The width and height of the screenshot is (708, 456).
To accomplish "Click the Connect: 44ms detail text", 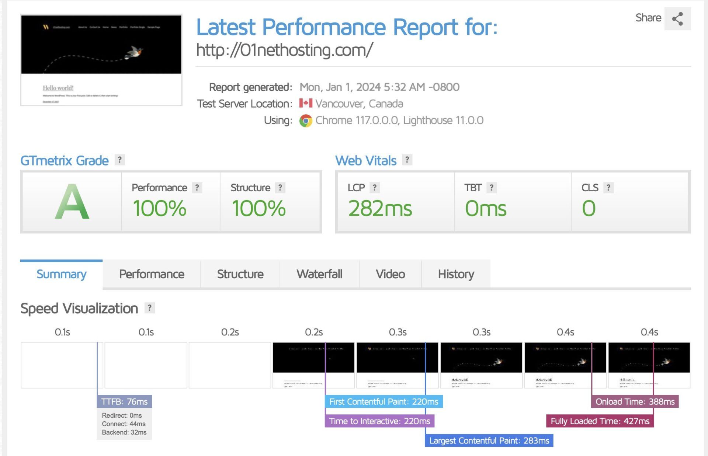I will click(x=124, y=424).
